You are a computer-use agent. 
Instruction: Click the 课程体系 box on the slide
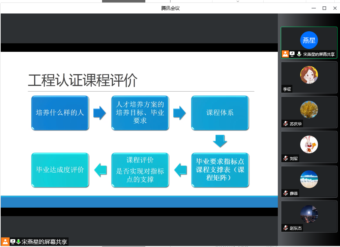click(x=220, y=113)
